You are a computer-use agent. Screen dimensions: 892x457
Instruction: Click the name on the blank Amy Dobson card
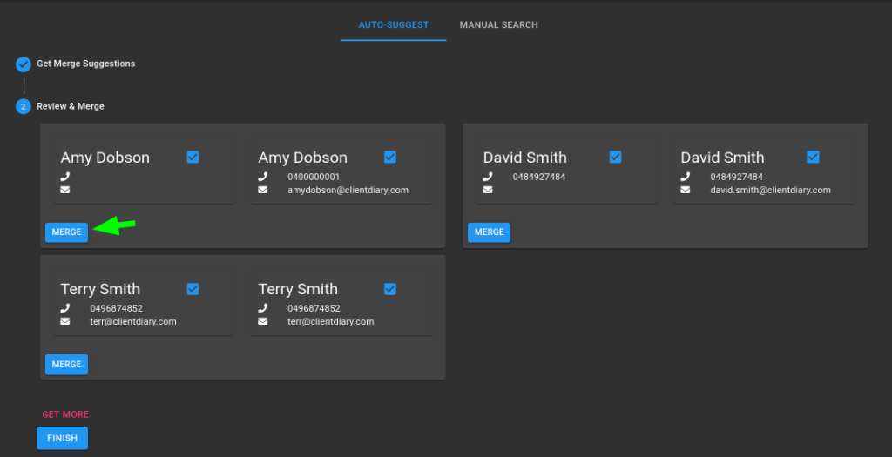[x=105, y=158]
